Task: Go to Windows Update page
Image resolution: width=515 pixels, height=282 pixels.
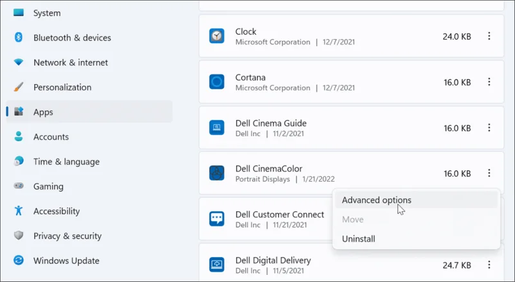Action: click(x=66, y=261)
